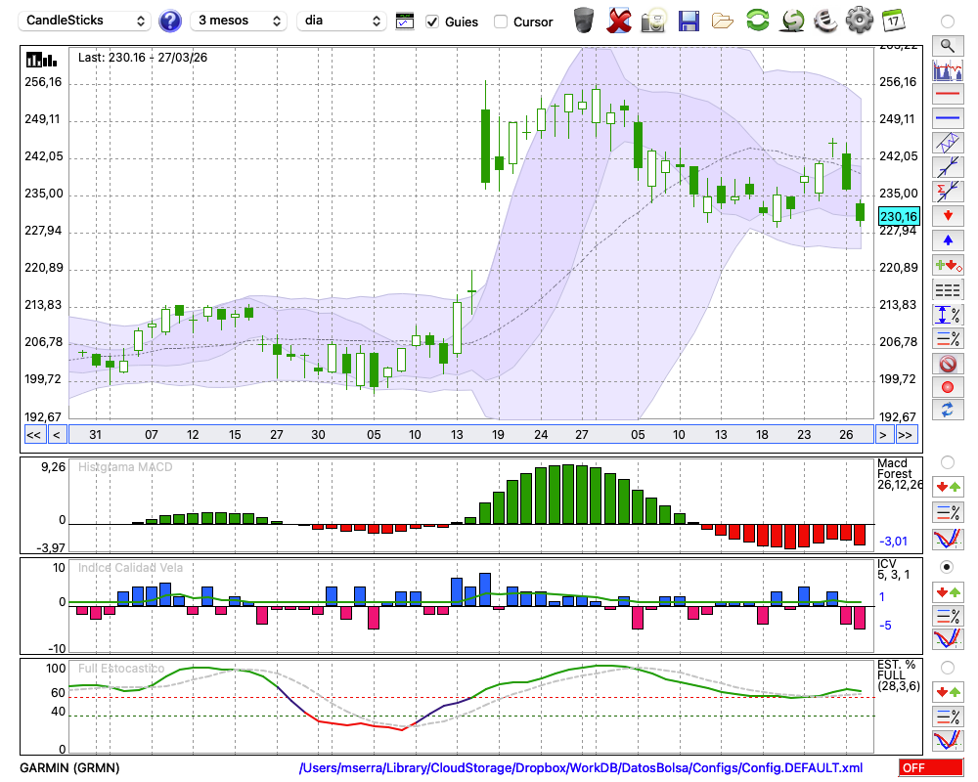Click the blue floppy disk save icon
This screenshot has height=782, width=978.
click(689, 20)
